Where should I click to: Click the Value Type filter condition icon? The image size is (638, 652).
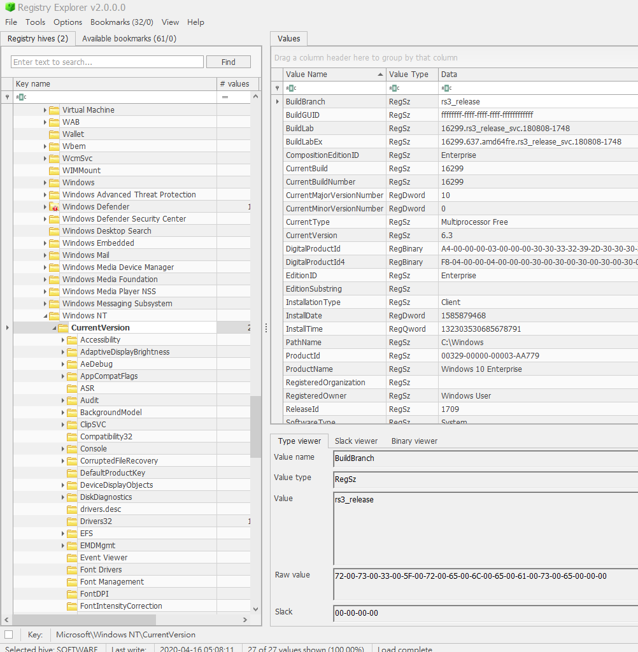394,88
